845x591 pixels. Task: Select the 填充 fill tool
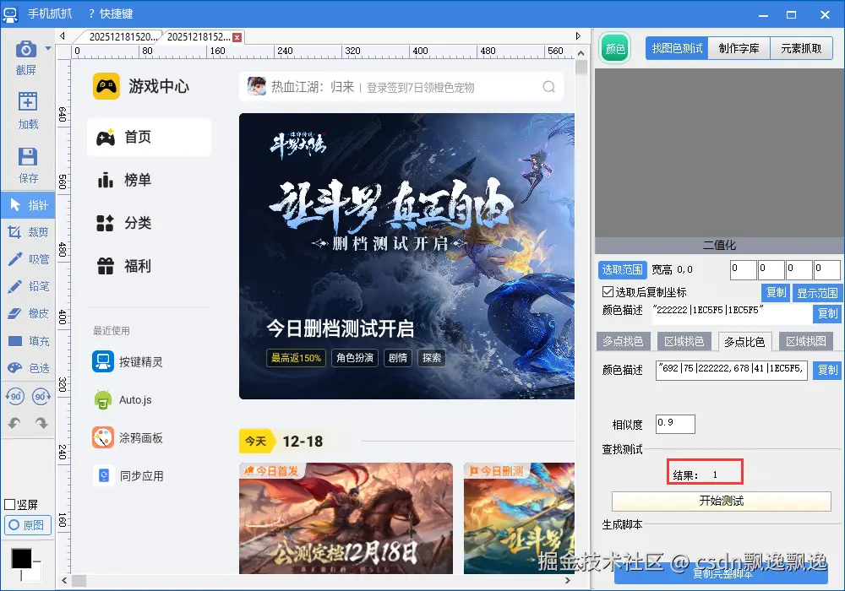(28, 341)
